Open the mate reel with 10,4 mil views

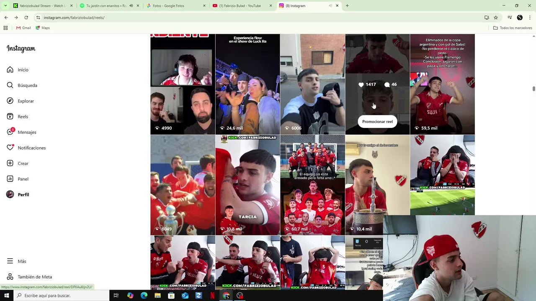coord(377,185)
